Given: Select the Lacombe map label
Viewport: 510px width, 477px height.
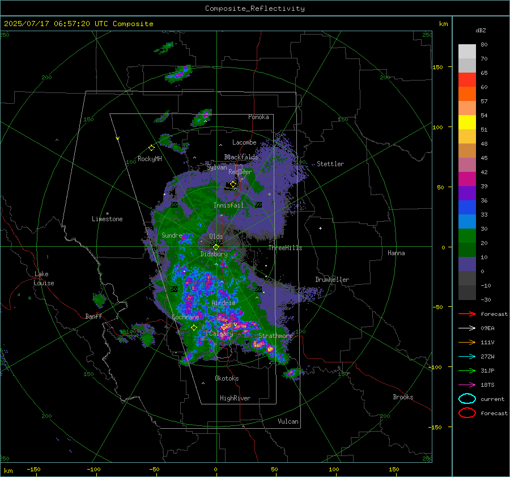Looking at the screenshot, I should click(244, 142).
